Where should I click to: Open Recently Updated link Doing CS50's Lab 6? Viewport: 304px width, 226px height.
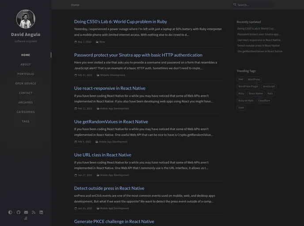256,28
